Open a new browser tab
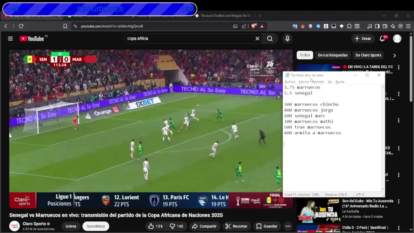This screenshot has height=233, width=414. pos(259,16)
